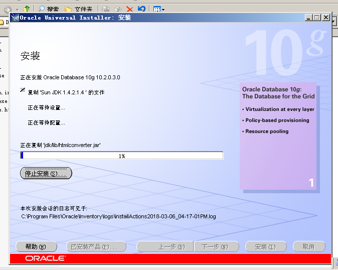Viewport: 338px width, 270px height.
Task: Click the Move To folder toolbar icon
Action: (x=106, y=9)
